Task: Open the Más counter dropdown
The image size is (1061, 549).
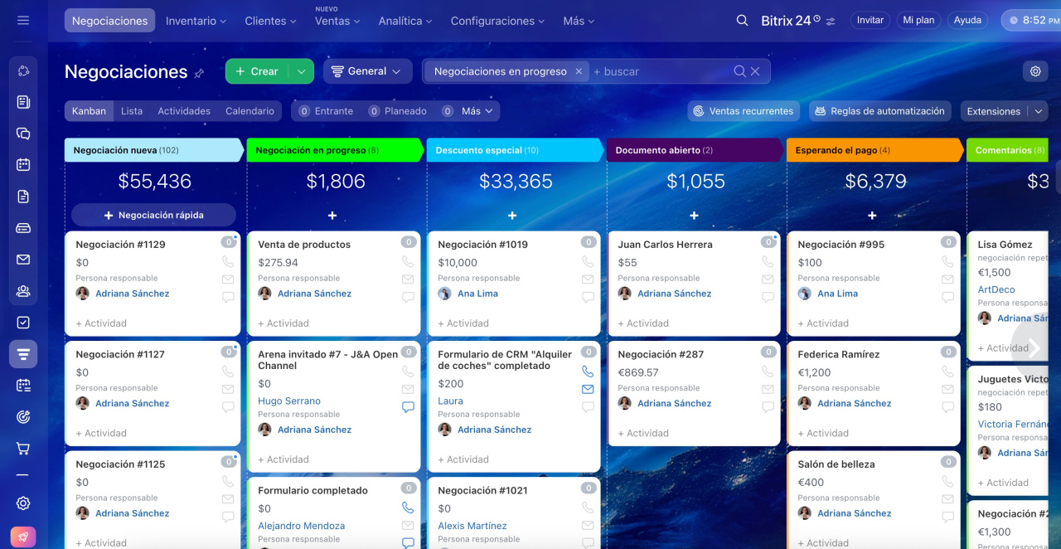Action: (x=477, y=111)
